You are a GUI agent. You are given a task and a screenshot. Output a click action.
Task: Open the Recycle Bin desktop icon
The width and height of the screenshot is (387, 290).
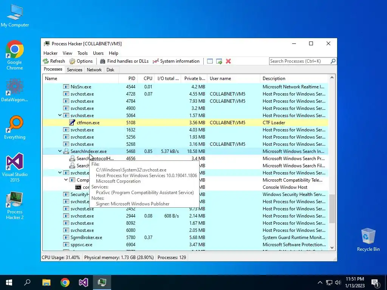click(x=368, y=240)
